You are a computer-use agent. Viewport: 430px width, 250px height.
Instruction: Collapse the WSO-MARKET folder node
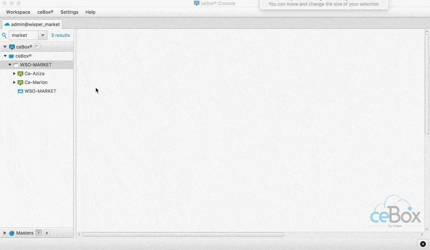10,65
